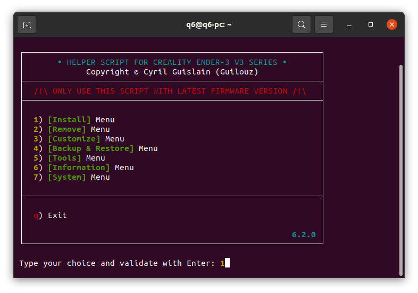Click the 6.2.0 version number
This screenshot has height=293, width=418.
304,235
